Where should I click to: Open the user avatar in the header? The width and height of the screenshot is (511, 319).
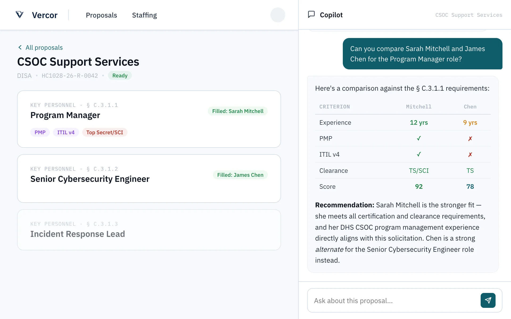point(278,15)
